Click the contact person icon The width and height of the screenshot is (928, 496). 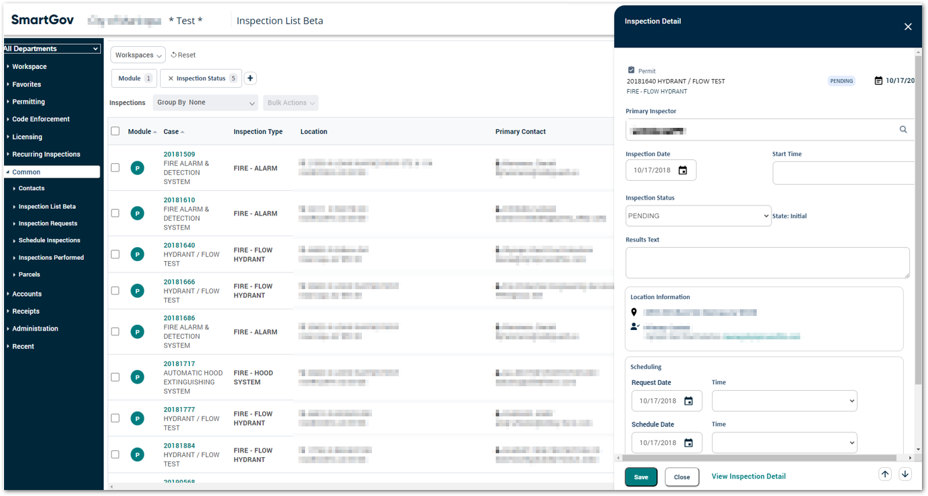click(635, 327)
